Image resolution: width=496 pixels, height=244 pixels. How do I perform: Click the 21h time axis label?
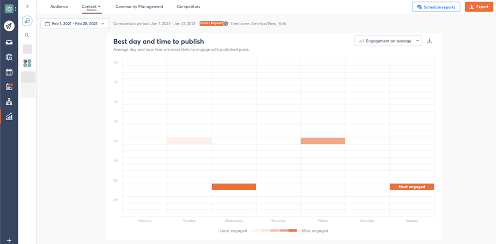[116, 200]
